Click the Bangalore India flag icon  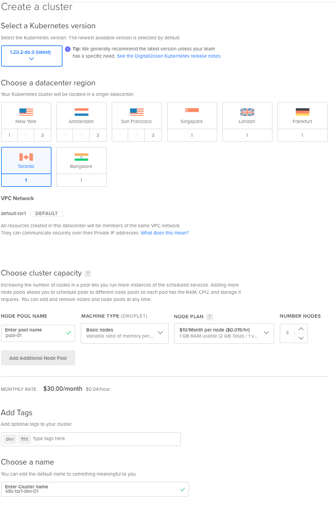coord(81,156)
